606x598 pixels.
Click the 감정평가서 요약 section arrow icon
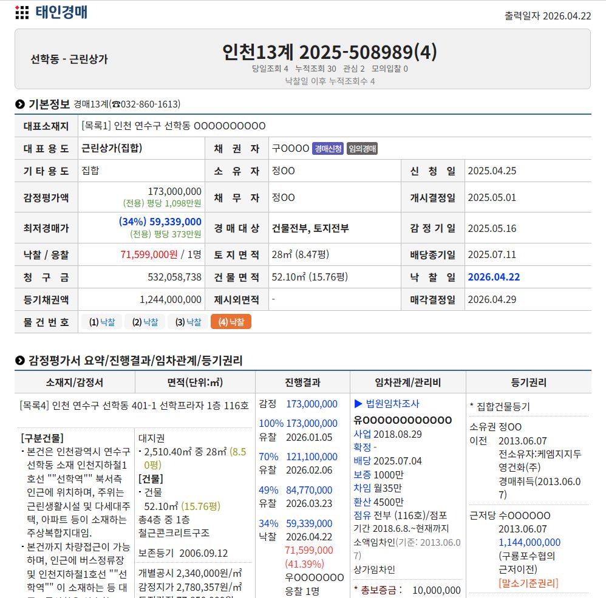pyautogui.click(x=20, y=361)
